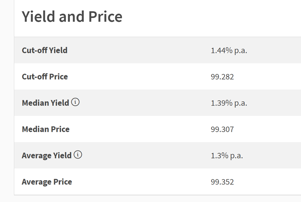The image size is (301, 202).
Task: Select the 99.307 median price value
Action: pos(222,129)
